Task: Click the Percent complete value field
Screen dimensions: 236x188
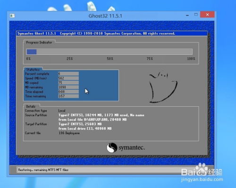Action: (68, 74)
